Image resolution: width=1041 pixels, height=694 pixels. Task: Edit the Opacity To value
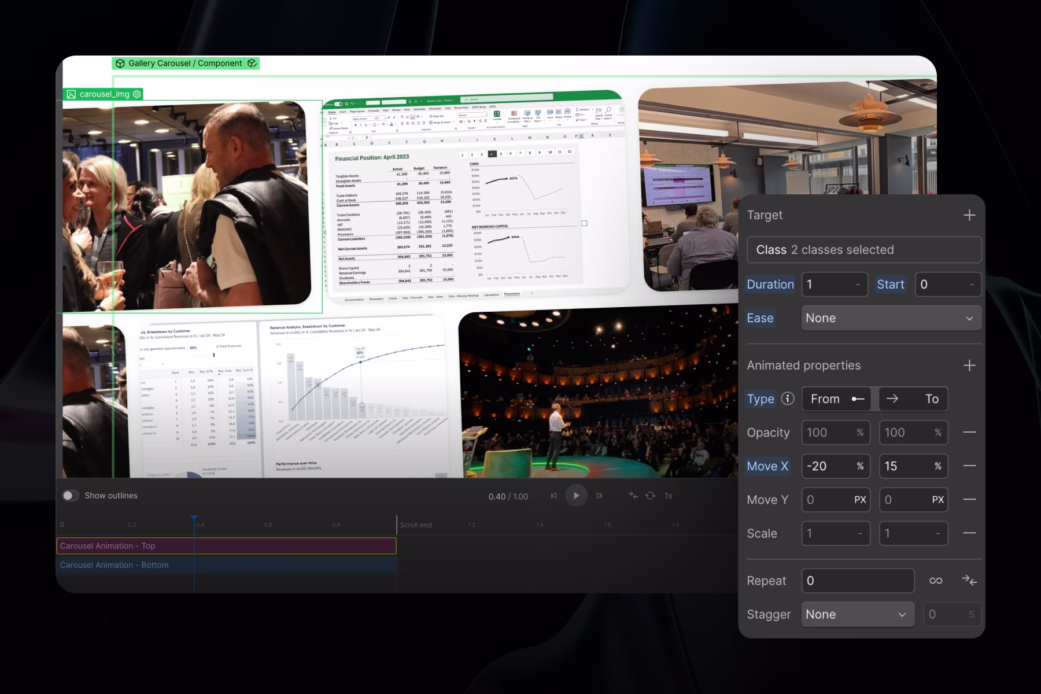click(913, 433)
